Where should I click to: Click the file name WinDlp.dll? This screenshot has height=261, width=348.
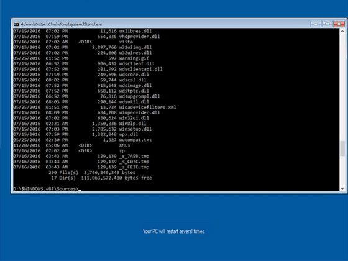(133, 124)
